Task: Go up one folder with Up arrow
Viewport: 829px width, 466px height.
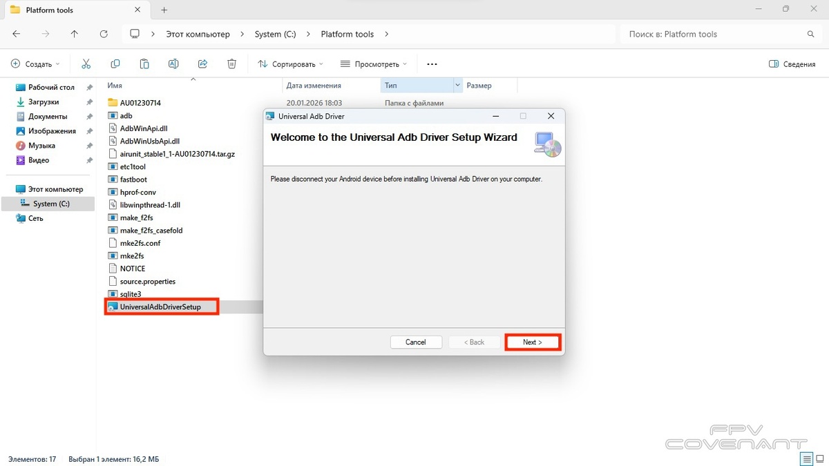Action: point(75,34)
